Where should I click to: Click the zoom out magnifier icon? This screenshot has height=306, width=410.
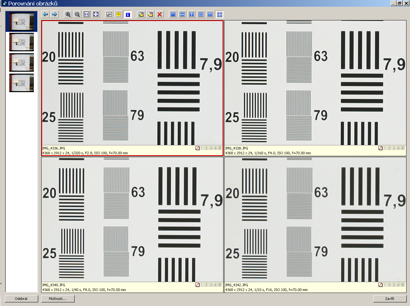(77, 14)
